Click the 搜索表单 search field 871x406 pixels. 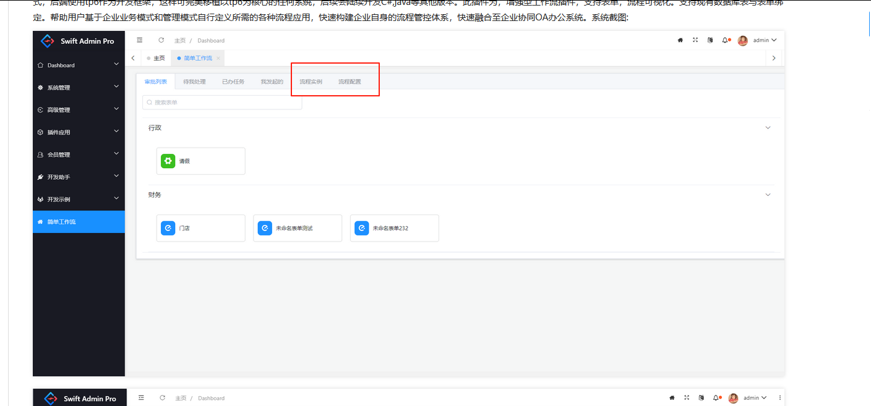tap(223, 103)
